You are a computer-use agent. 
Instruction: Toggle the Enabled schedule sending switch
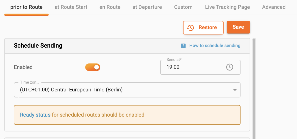tap(93, 67)
